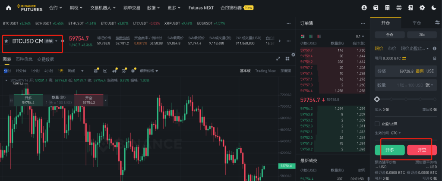Click the globe language icon
The height and width of the screenshot is (181, 442).
point(399,8)
